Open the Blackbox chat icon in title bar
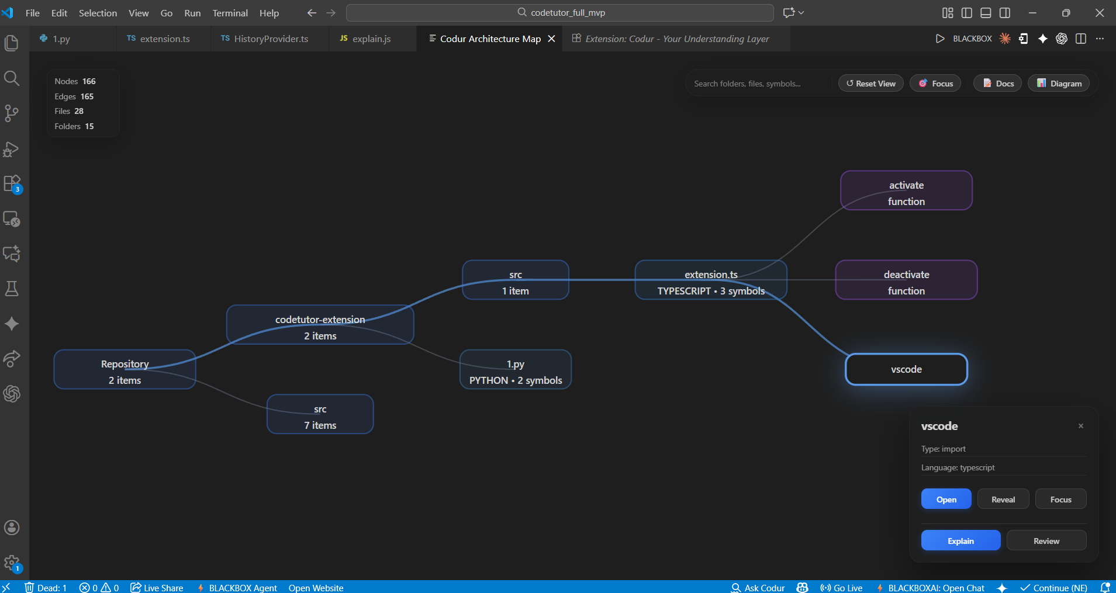The image size is (1116, 593). [x=1004, y=39]
